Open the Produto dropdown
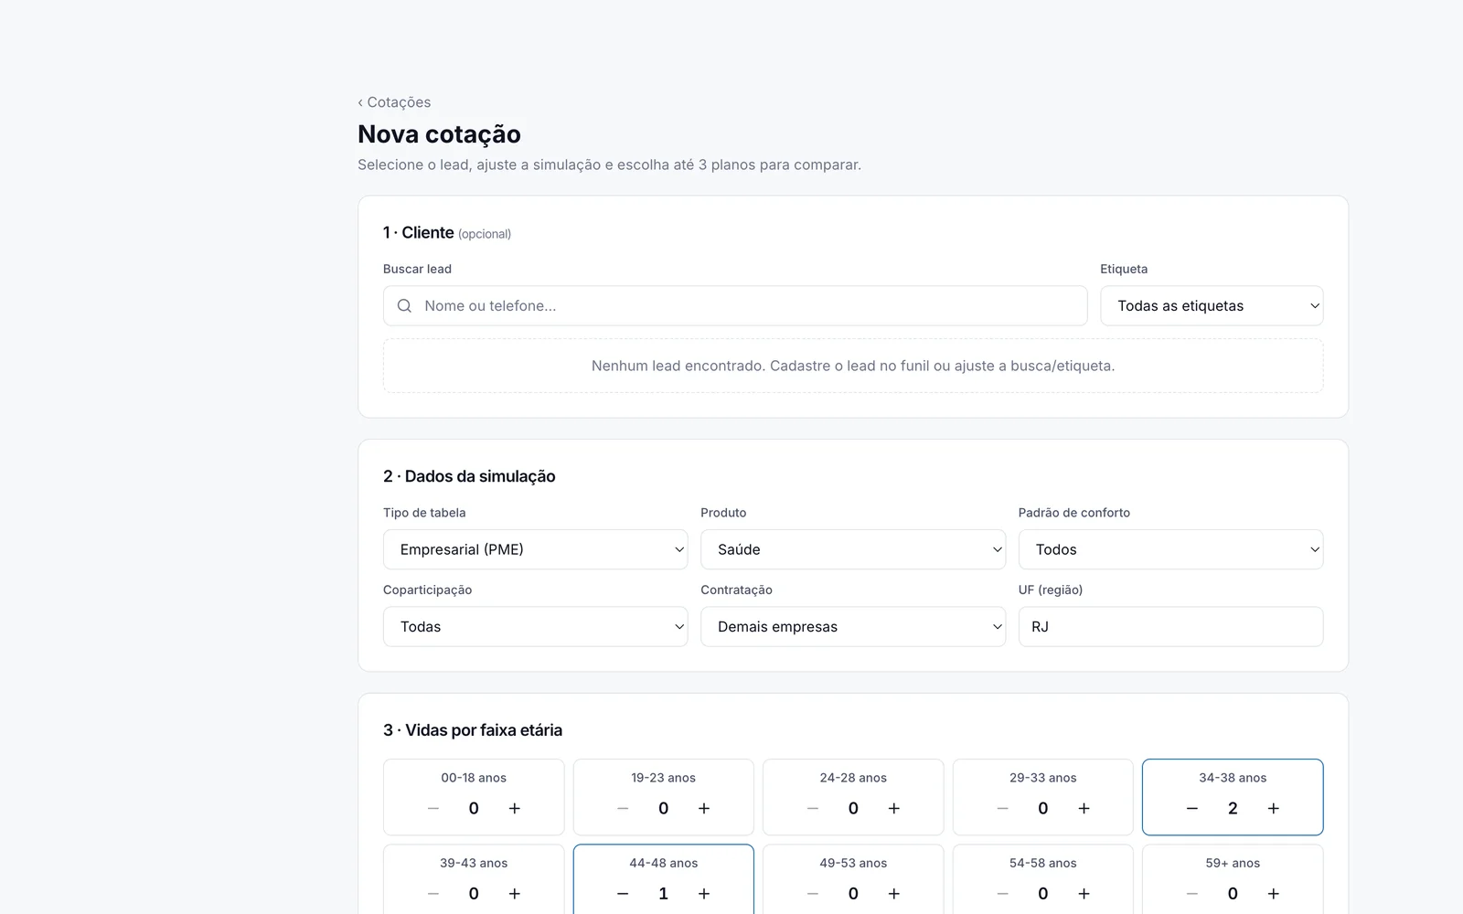 (853, 549)
